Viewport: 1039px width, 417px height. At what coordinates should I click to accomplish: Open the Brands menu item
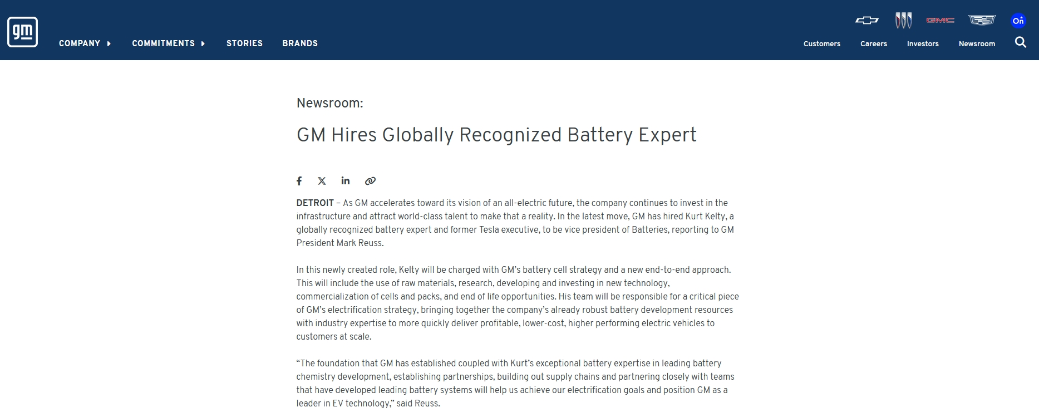300,43
